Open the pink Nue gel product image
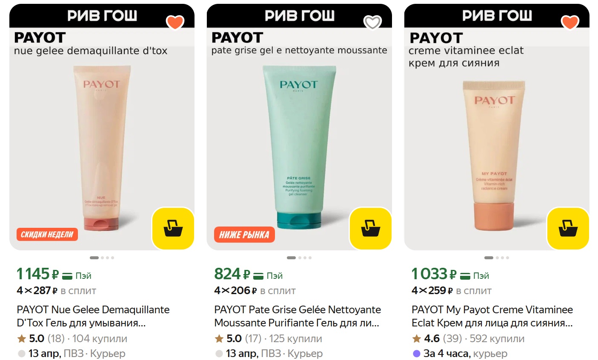598x360 pixels. [101, 148]
